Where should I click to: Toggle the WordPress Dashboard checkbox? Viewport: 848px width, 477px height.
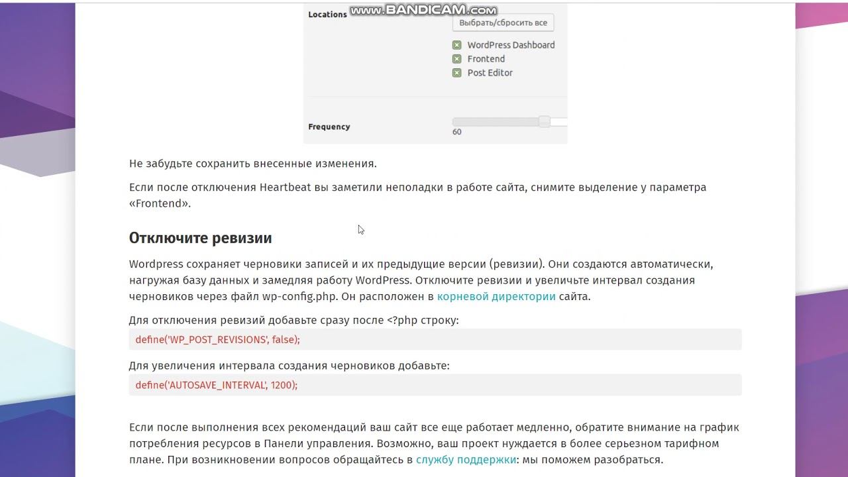click(456, 45)
